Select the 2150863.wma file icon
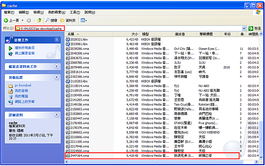 point(68,109)
